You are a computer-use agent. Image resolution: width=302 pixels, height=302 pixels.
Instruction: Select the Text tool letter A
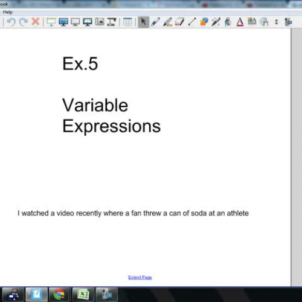(240, 22)
